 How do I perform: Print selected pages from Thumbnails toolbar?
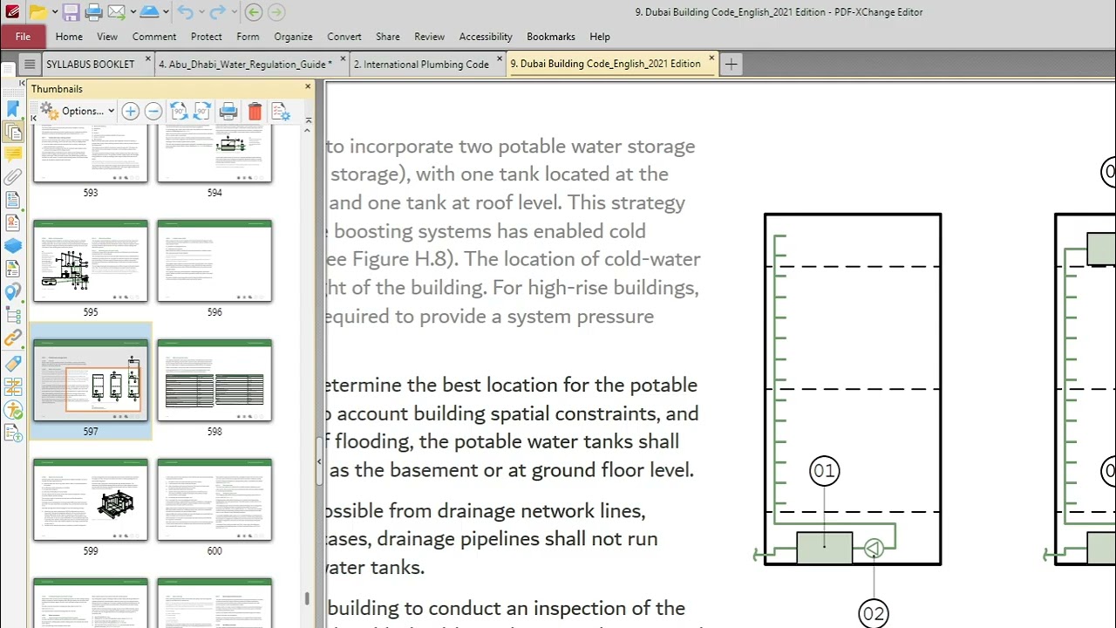(x=228, y=111)
